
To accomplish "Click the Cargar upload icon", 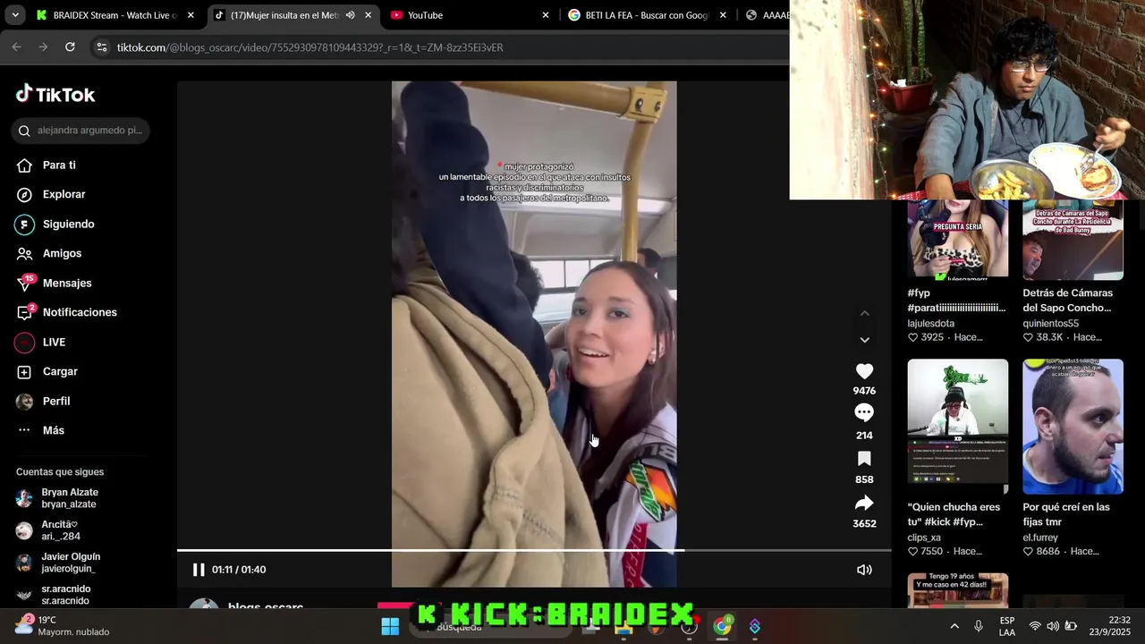I will [x=25, y=371].
